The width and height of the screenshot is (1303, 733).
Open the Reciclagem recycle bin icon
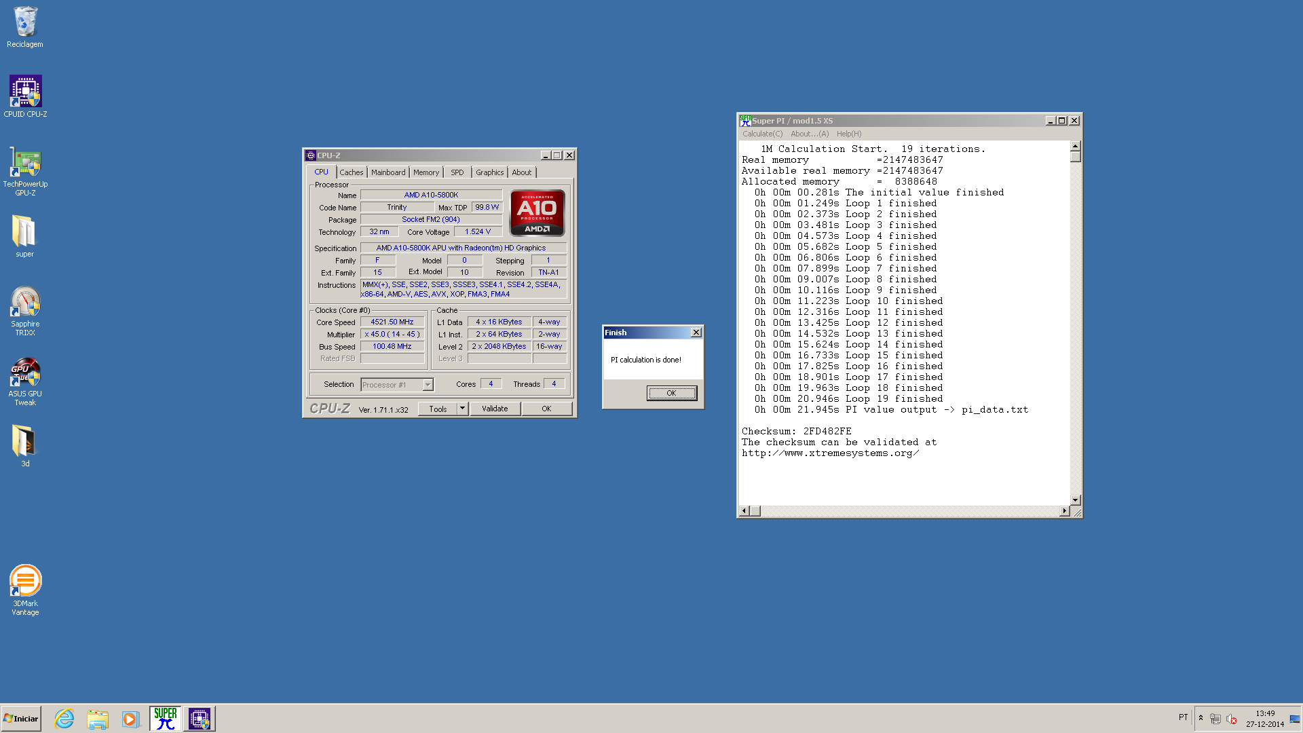[25, 27]
